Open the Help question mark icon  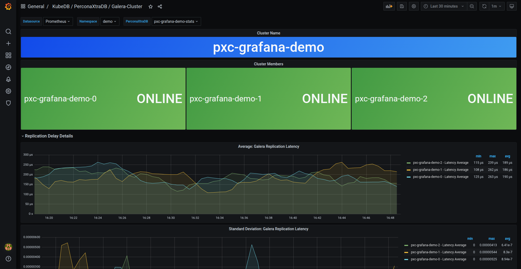tap(8, 259)
